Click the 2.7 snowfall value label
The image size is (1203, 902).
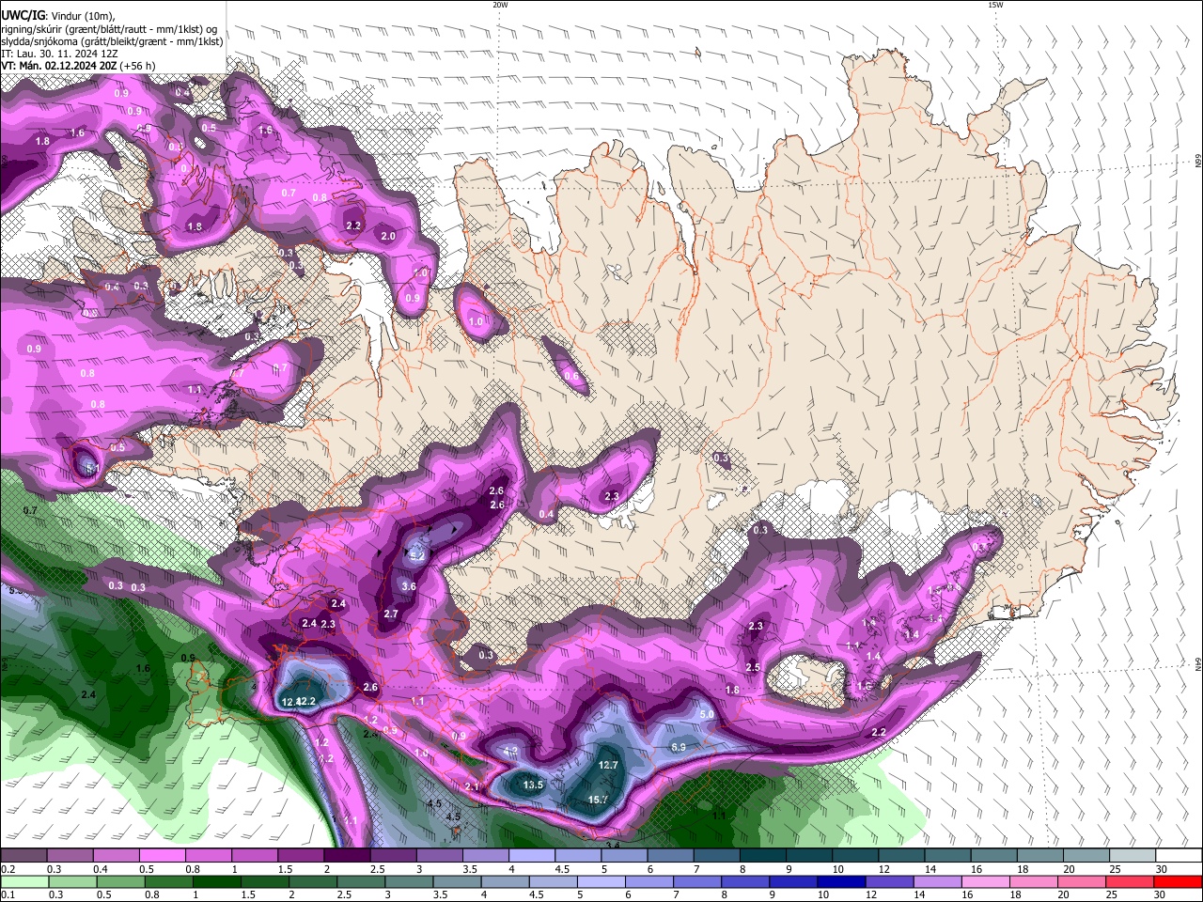pos(391,614)
